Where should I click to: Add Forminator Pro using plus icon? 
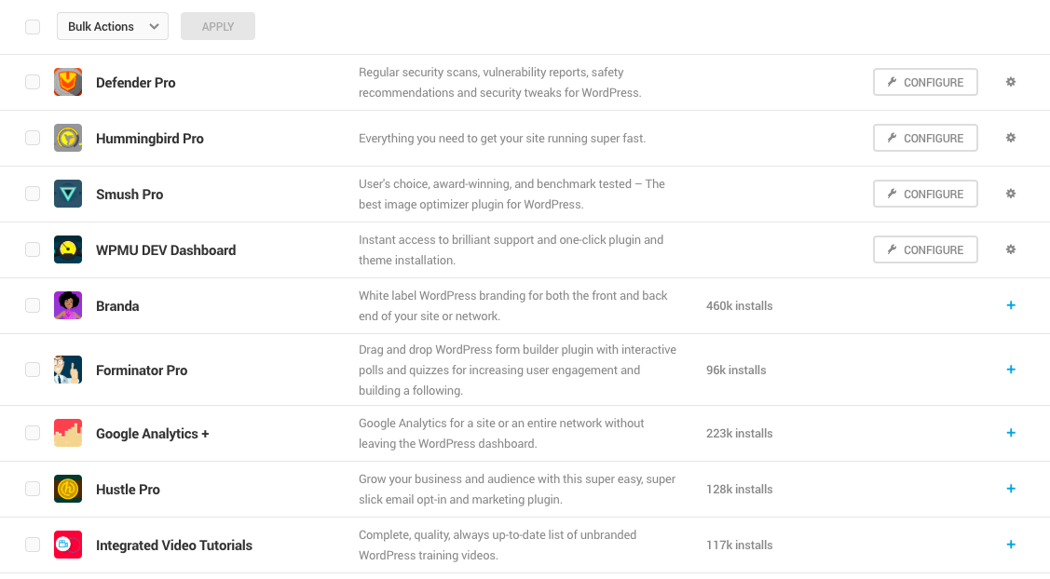pyautogui.click(x=1011, y=370)
